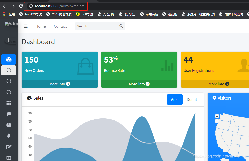Toggle the sidebar with the hamburger menu icon
Screen dimensions: 249x161
[26, 26]
